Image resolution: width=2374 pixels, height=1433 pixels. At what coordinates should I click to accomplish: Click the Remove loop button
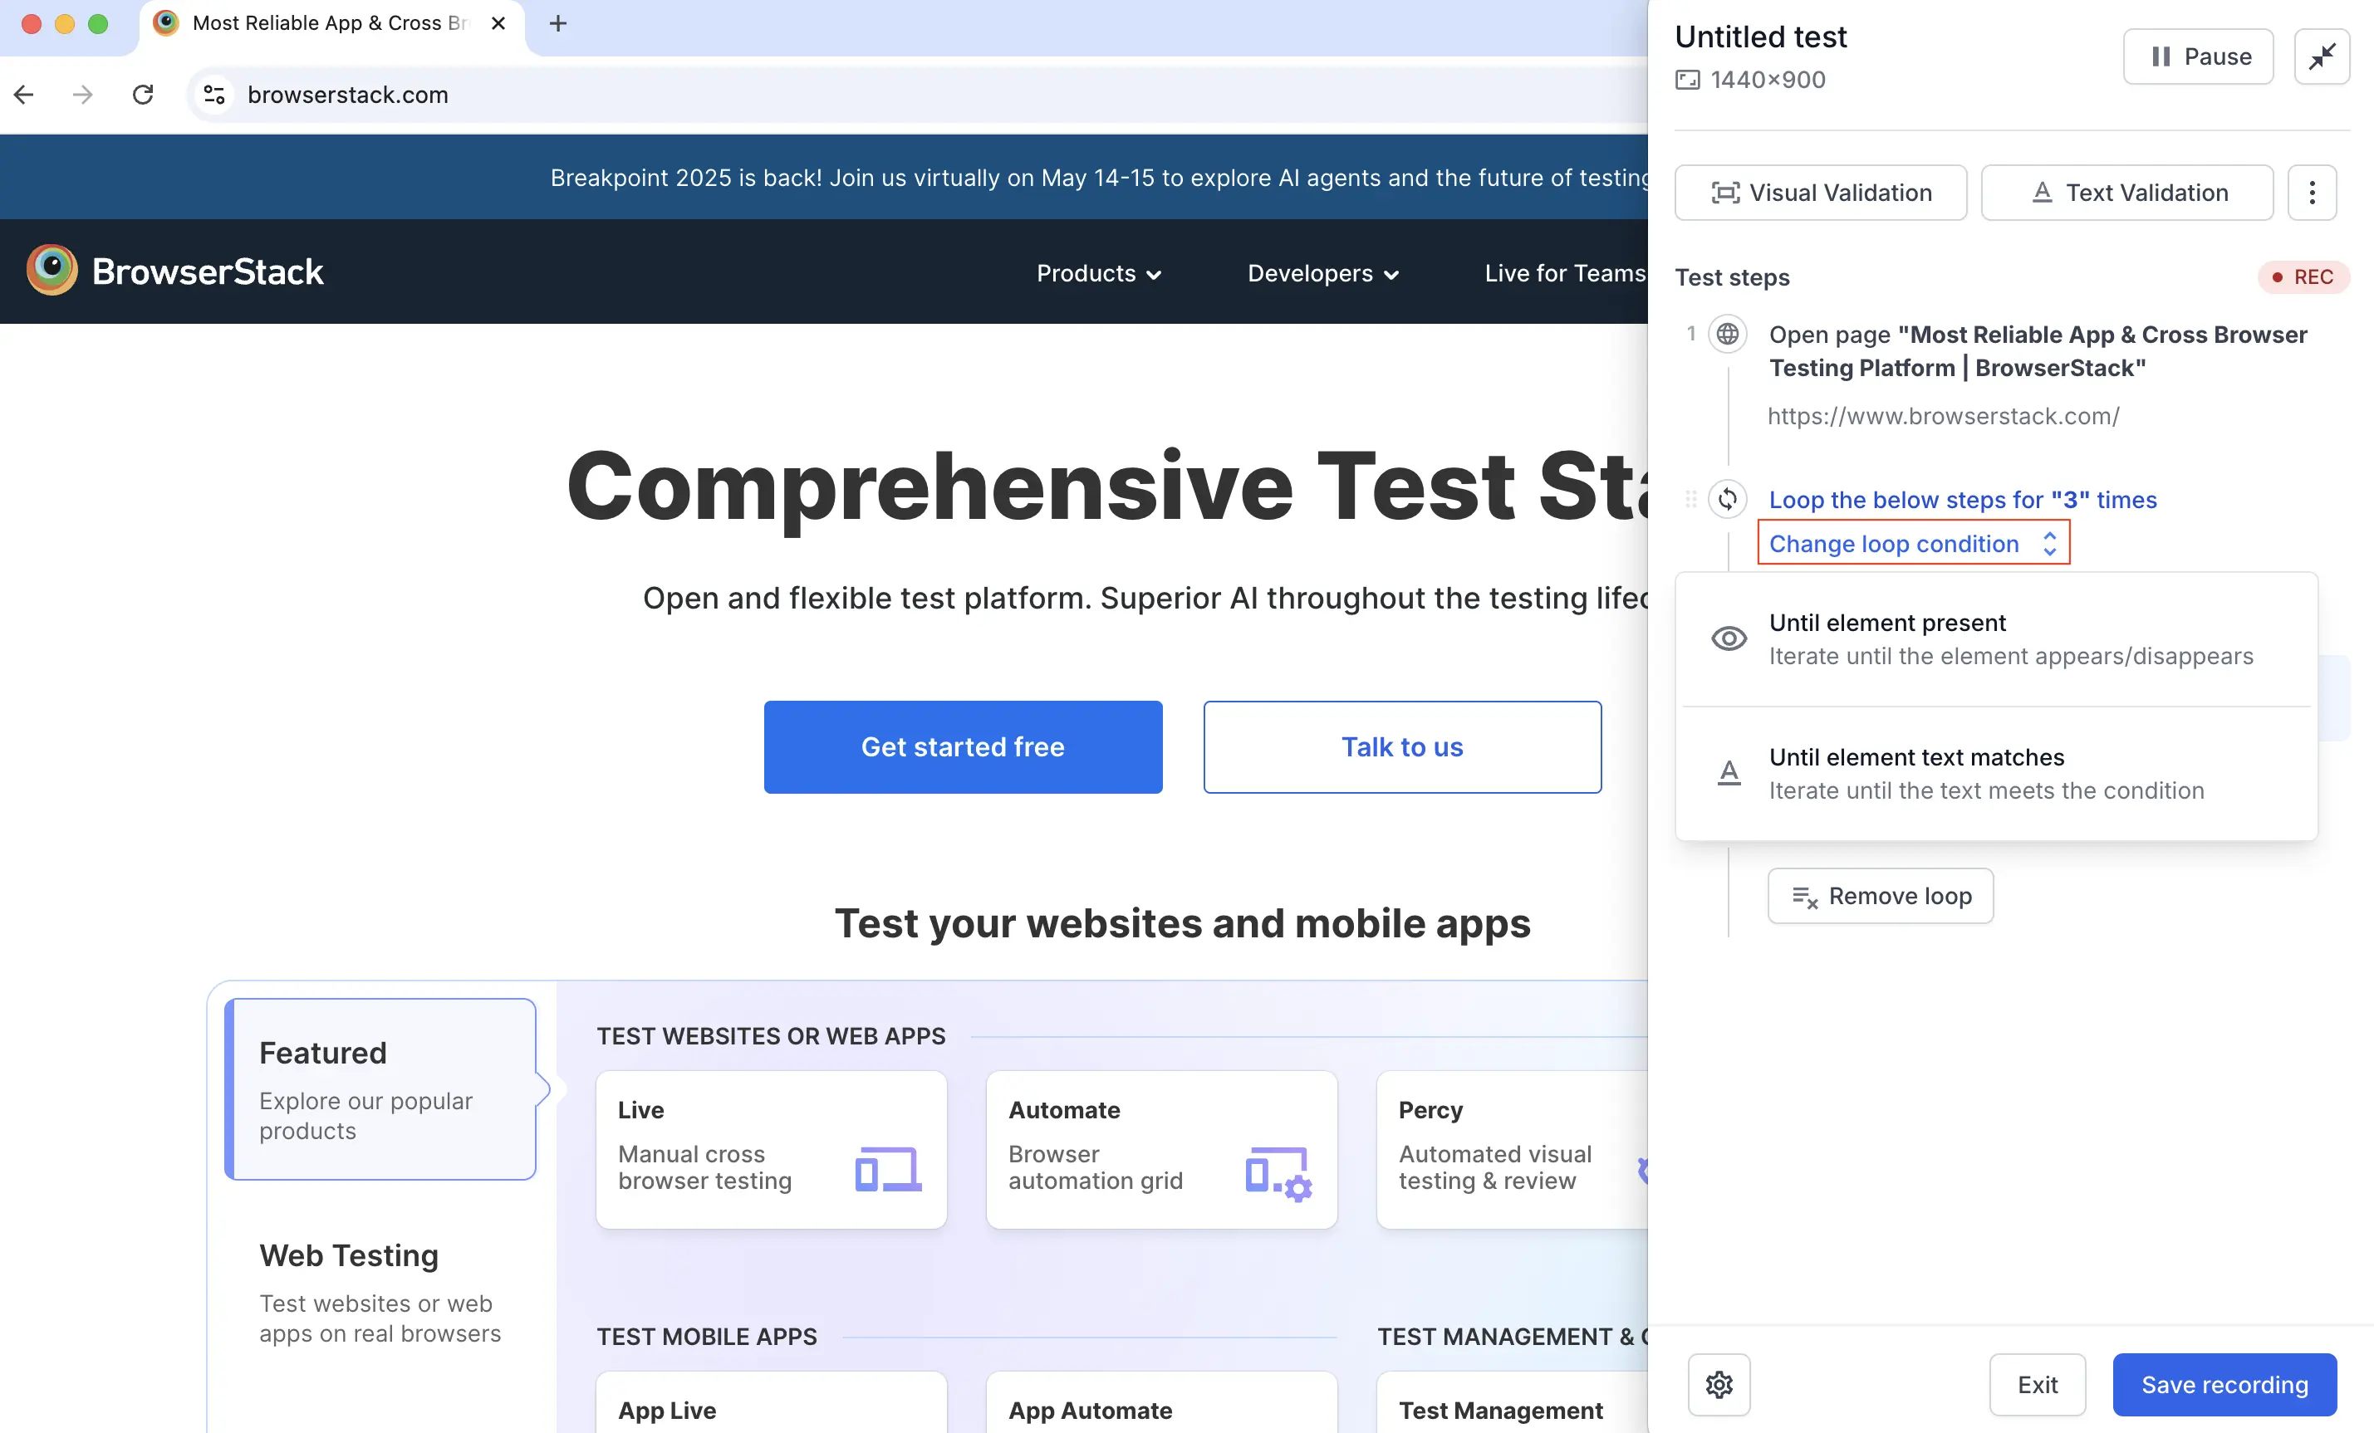coord(1880,896)
